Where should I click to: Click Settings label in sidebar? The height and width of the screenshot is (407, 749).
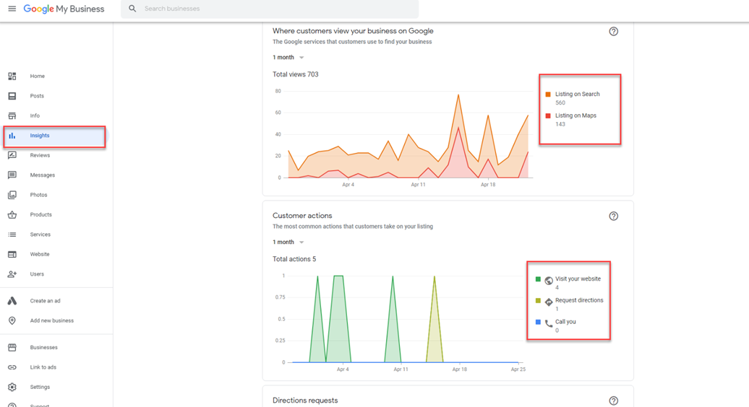40,387
